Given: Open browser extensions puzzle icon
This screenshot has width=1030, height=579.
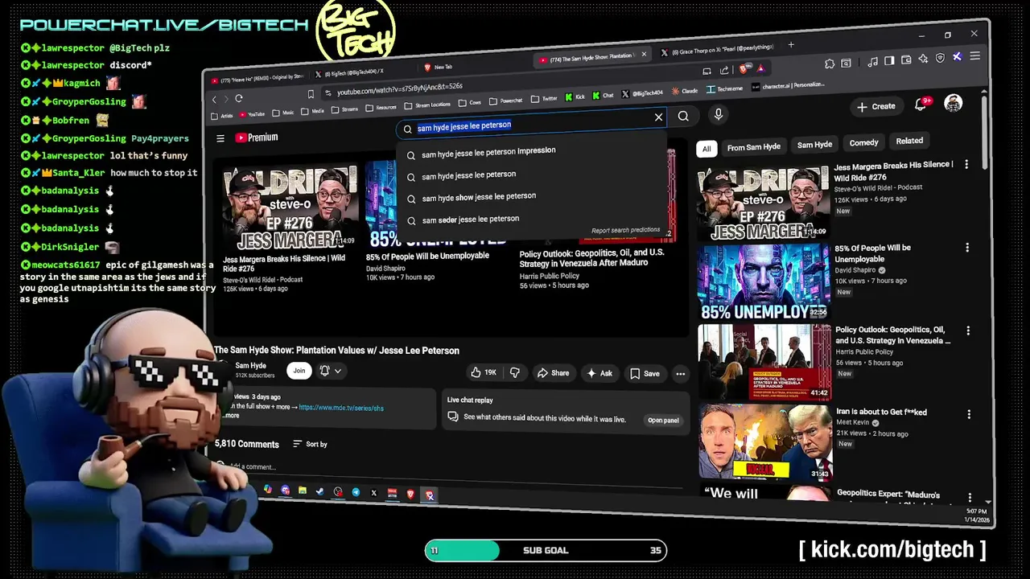Looking at the screenshot, I should click(x=830, y=64).
